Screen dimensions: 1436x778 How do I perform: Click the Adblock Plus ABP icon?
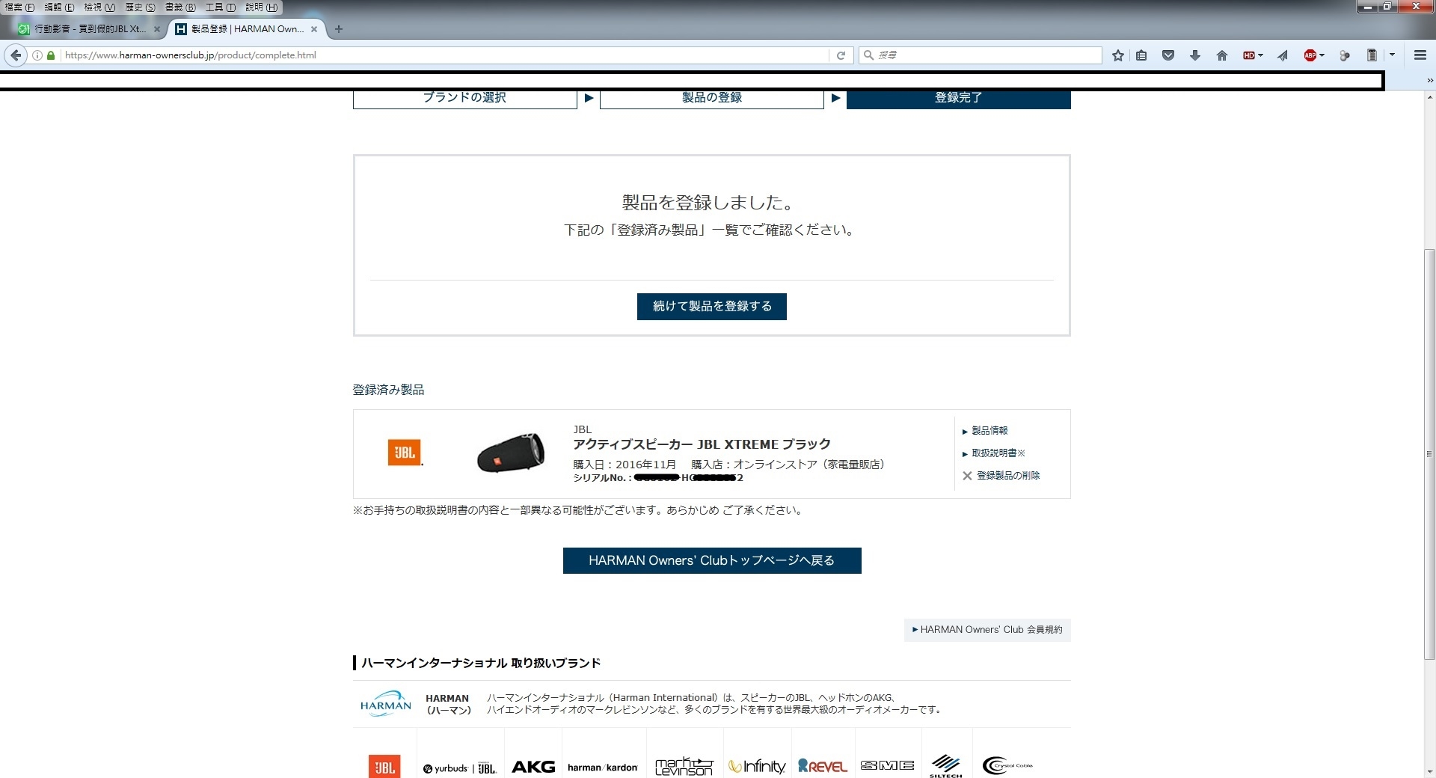[1310, 55]
